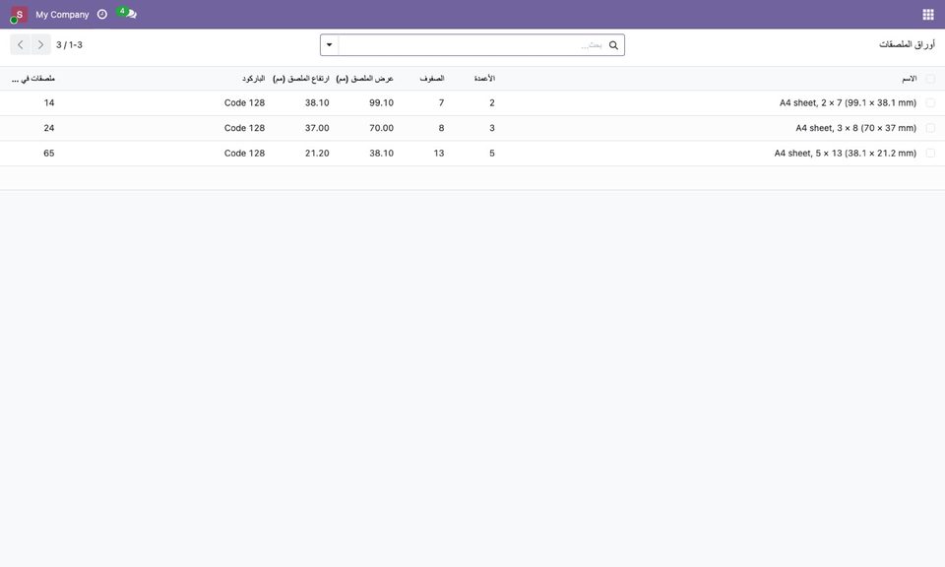This screenshot has height=567, width=945.
Task: Check the A4 sheet 2 × 7 row checkbox
Action: click(930, 103)
